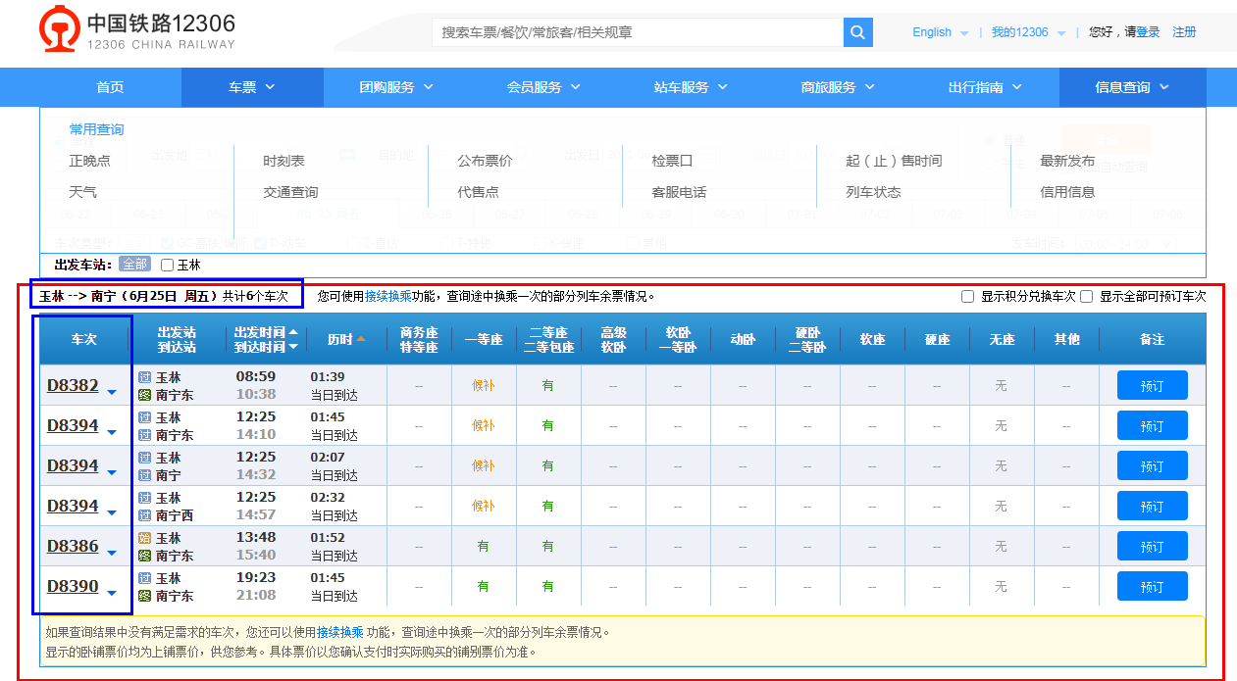Open the 信息查询 menu

[1132, 87]
